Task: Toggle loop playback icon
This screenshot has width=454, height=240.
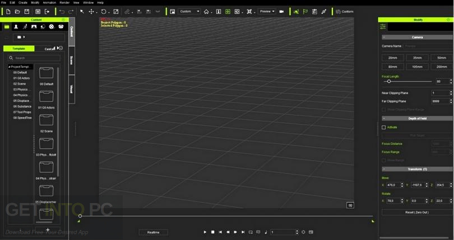Action: point(251,232)
